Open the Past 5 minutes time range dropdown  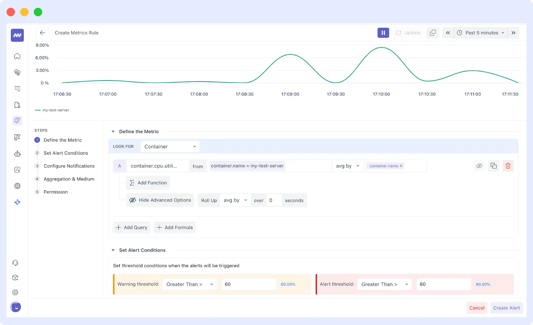coord(480,32)
